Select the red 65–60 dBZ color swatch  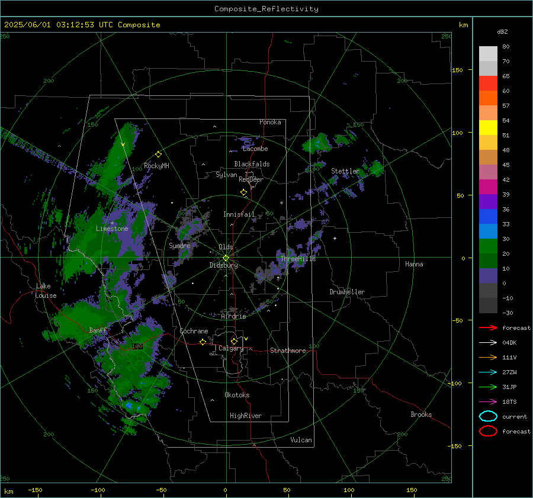click(488, 83)
